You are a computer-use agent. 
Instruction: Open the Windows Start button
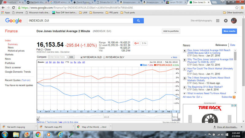pos(5,134)
